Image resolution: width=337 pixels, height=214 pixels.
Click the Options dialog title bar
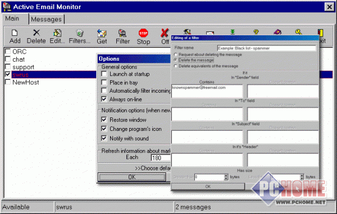[x=134, y=58]
